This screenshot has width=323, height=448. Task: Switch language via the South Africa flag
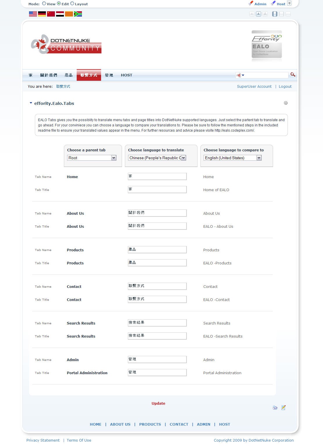tap(78, 14)
